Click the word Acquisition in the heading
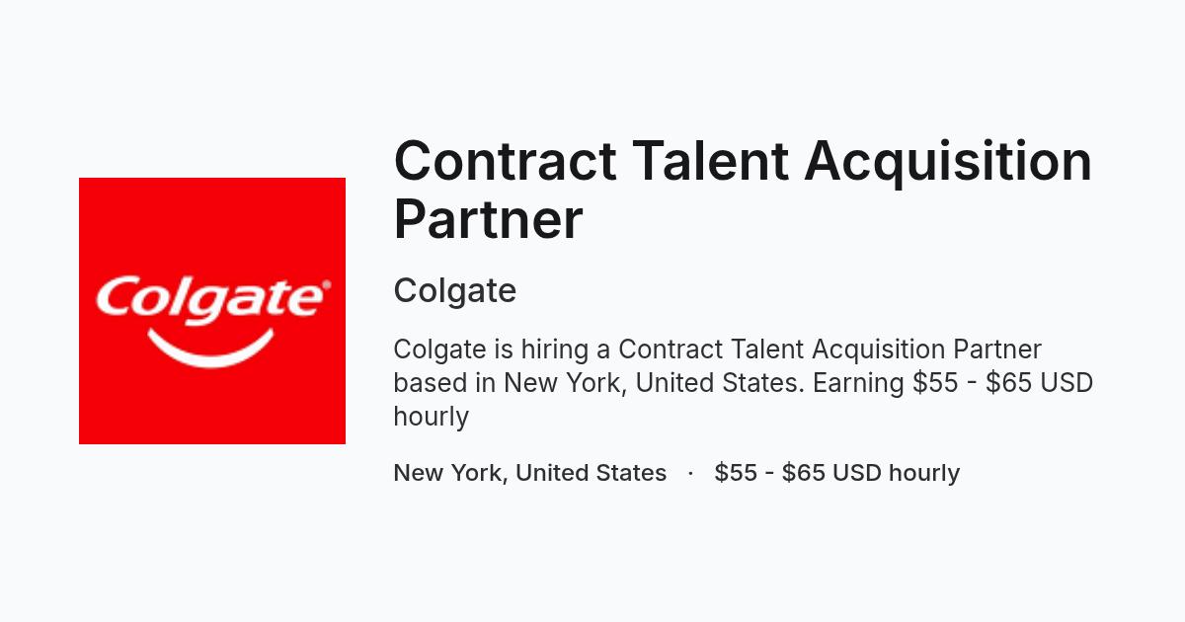 click(948, 160)
